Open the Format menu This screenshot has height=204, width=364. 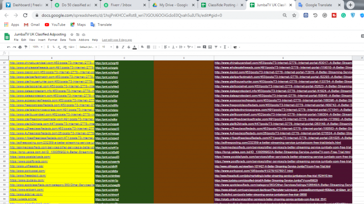(x=52, y=40)
